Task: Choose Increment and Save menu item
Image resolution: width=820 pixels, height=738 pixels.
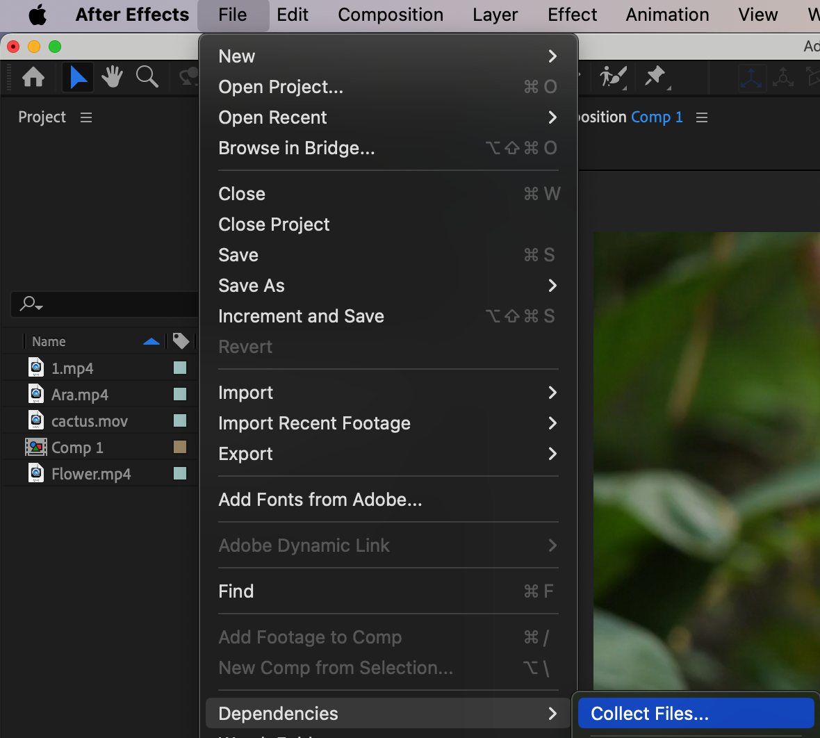Action: (301, 316)
